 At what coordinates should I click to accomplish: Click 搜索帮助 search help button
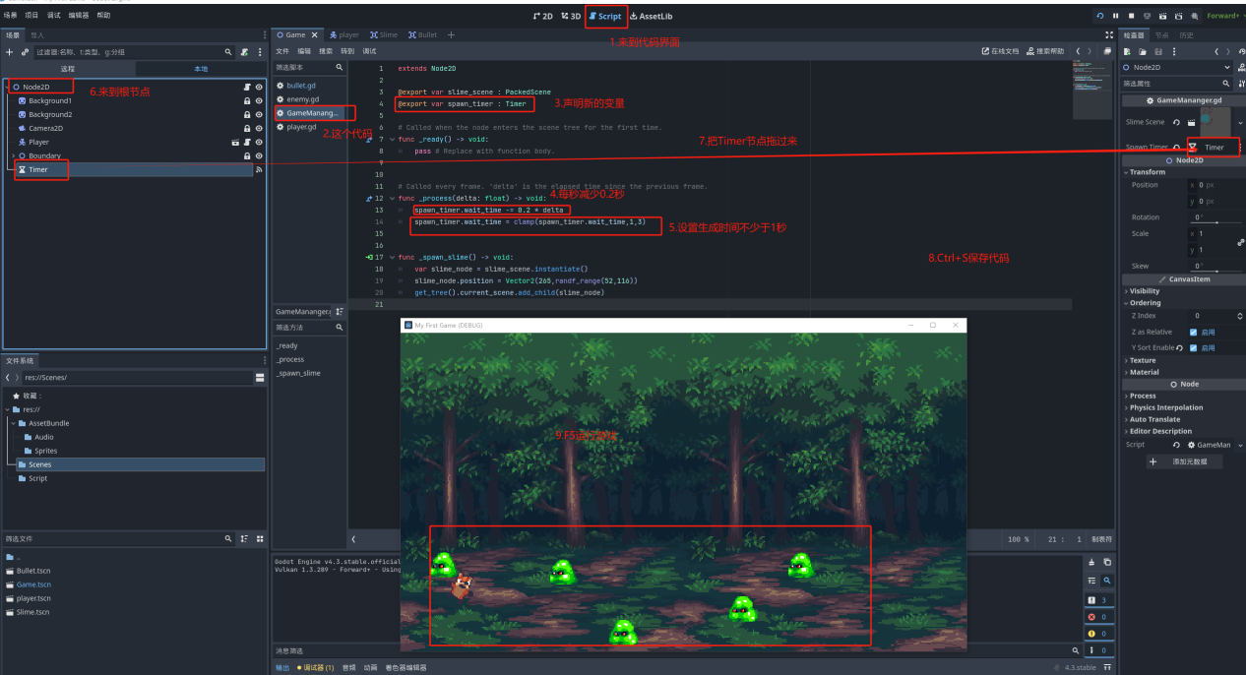1045,51
